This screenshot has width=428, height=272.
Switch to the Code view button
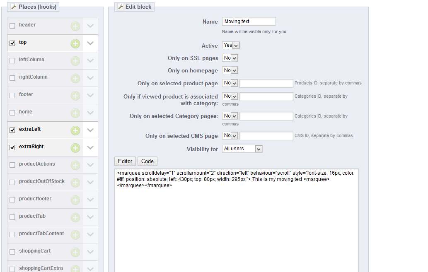(148, 161)
